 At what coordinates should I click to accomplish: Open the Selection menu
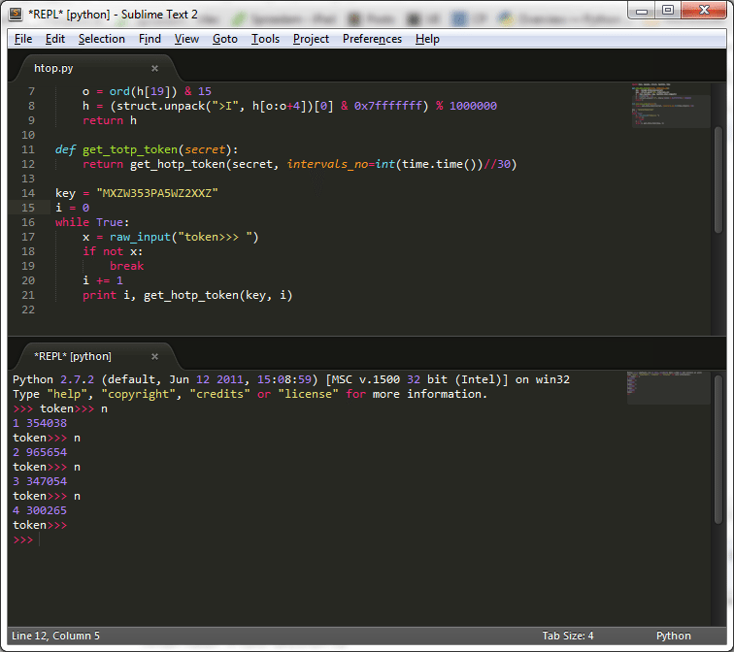pyautogui.click(x=102, y=39)
